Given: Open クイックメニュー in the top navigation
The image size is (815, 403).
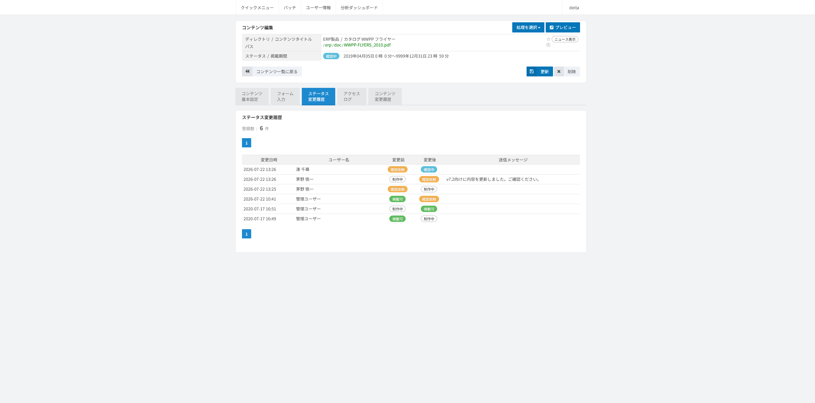Looking at the screenshot, I should click(257, 7).
